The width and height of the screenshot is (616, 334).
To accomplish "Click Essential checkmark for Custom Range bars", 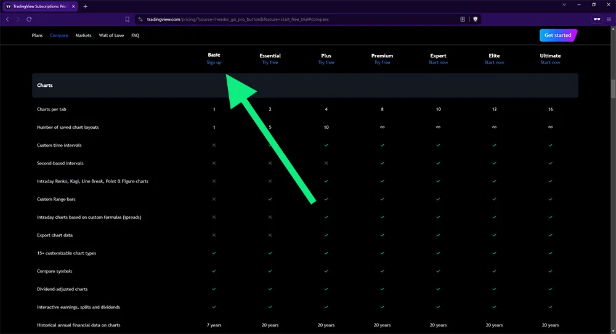I will (270, 199).
